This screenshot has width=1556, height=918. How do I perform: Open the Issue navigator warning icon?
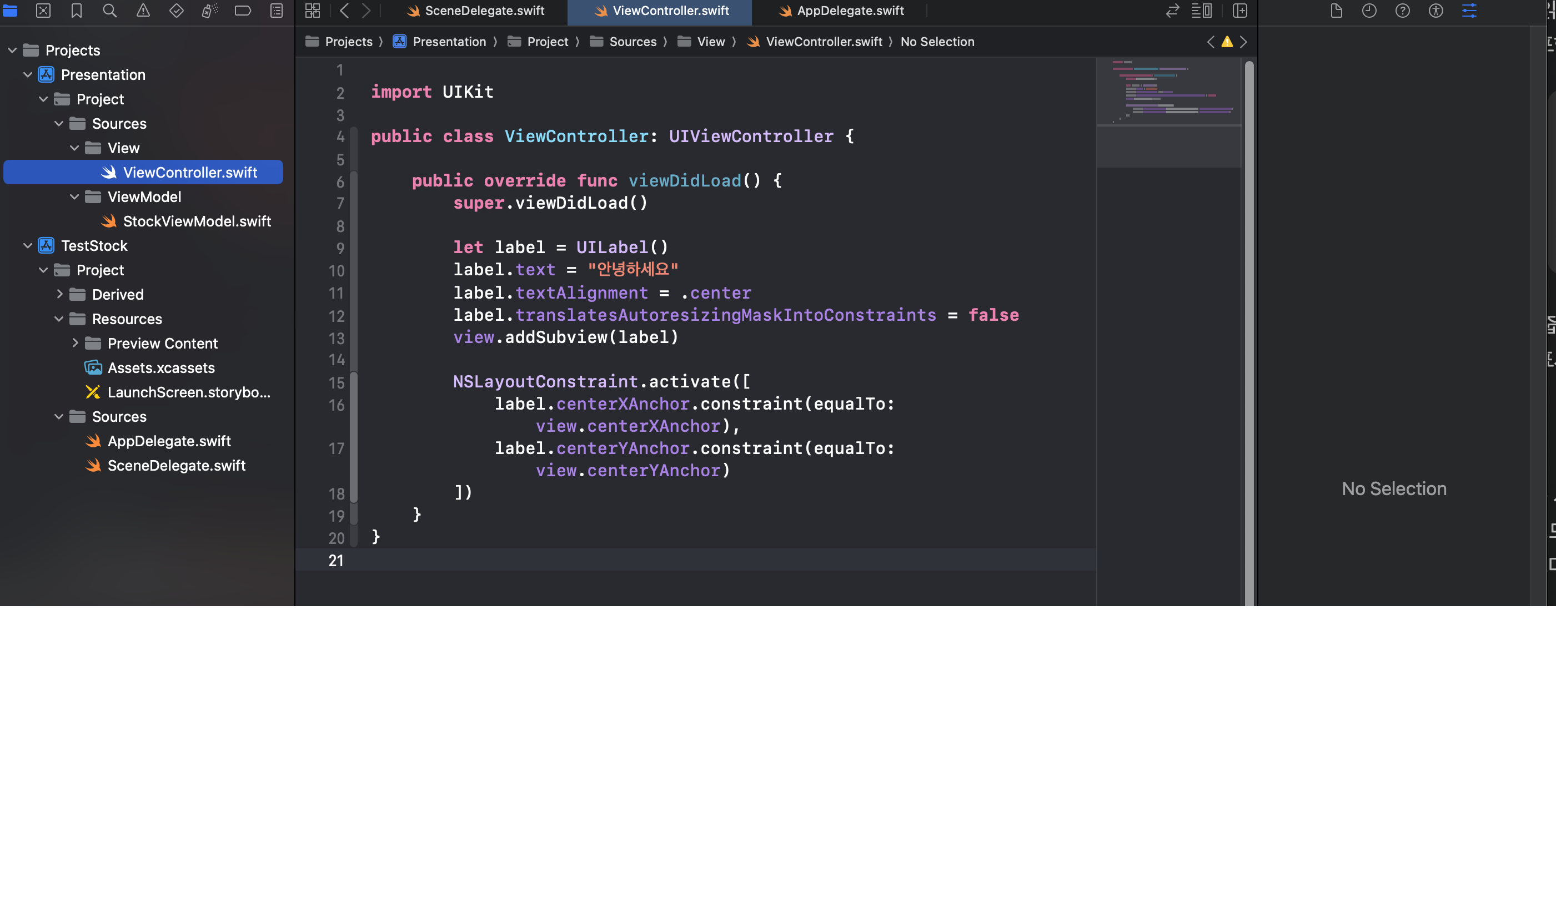pos(143,11)
